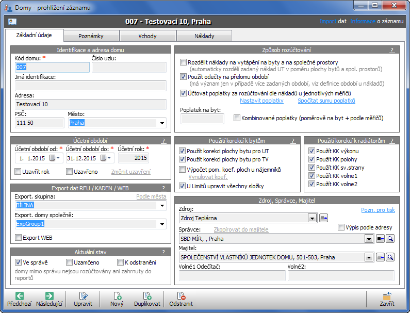Close the form with Zavřít
Screen dimensions: 410x313
387,299
